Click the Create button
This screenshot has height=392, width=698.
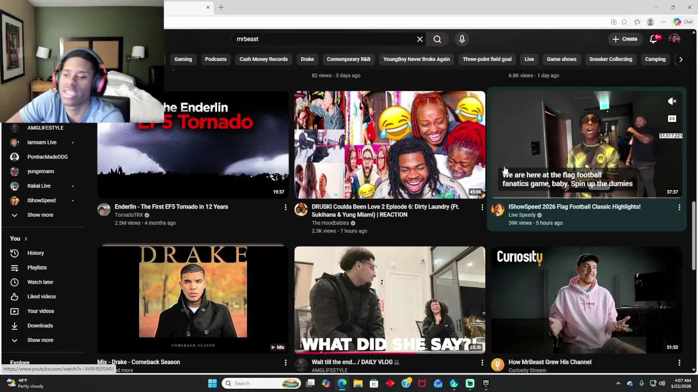(625, 39)
